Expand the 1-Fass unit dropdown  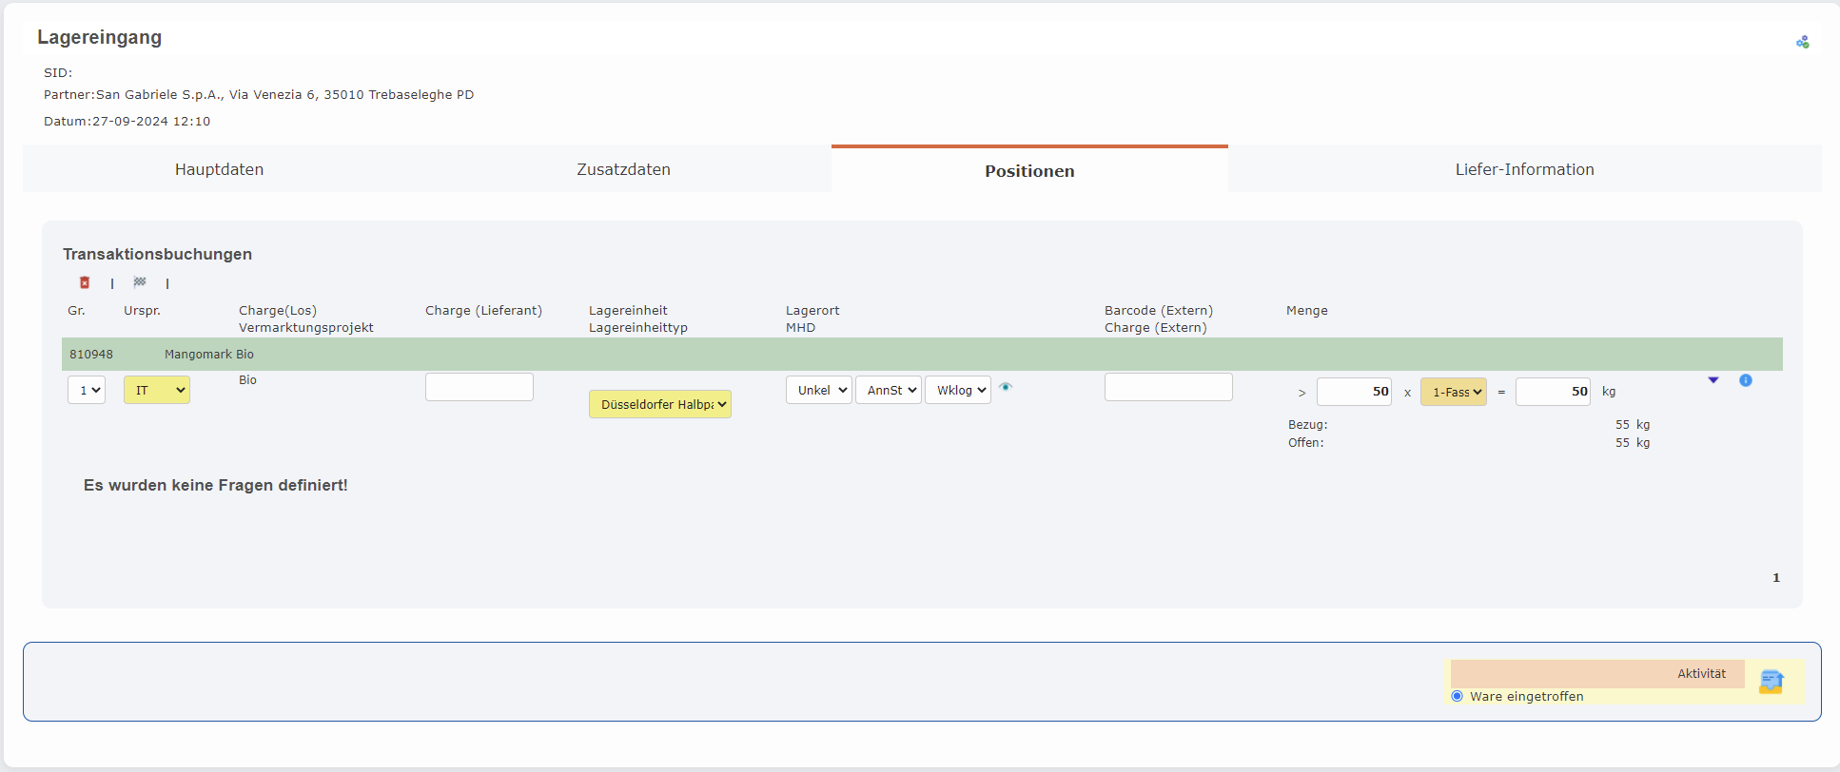coord(1453,392)
